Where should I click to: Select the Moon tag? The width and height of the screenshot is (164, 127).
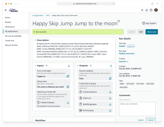[122, 84]
